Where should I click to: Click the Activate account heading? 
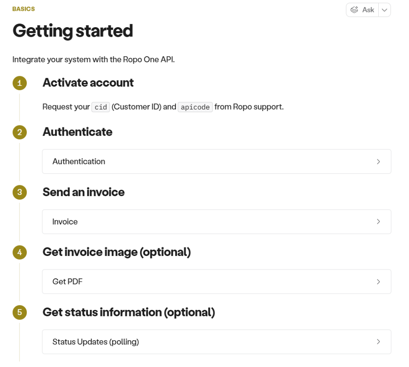(x=88, y=83)
